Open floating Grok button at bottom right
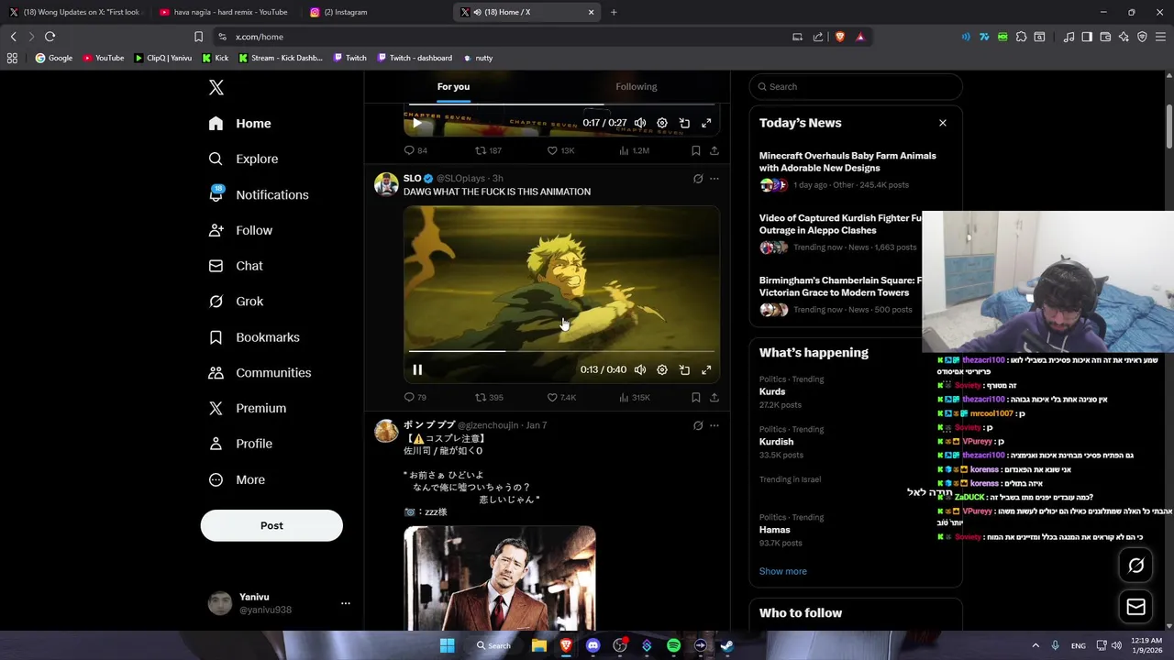This screenshot has height=660, width=1174. [x=1136, y=566]
